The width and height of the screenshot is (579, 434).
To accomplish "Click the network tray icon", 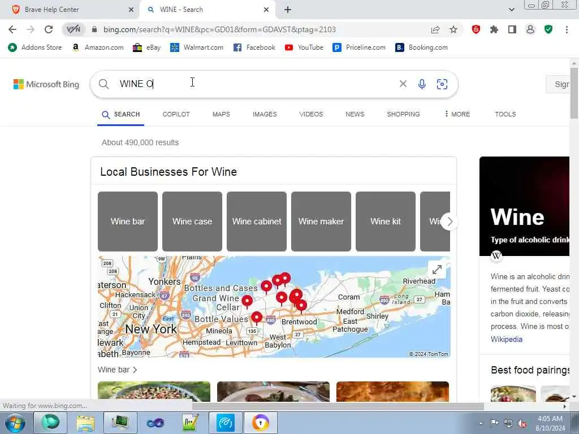I will (x=508, y=423).
